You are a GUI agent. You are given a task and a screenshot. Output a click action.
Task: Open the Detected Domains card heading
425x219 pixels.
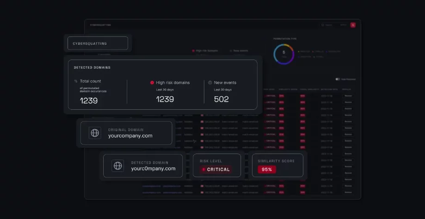click(92, 68)
